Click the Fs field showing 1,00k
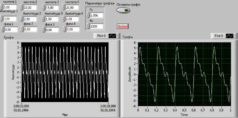 96,15
